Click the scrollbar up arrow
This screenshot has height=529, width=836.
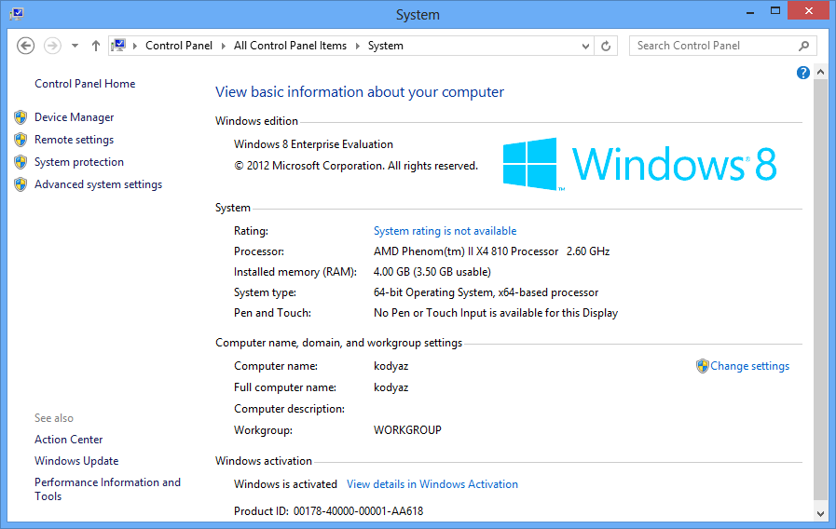pyautogui.click(x=820, y=72)
